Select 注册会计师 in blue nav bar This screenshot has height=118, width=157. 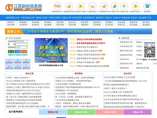coord(66,18)
